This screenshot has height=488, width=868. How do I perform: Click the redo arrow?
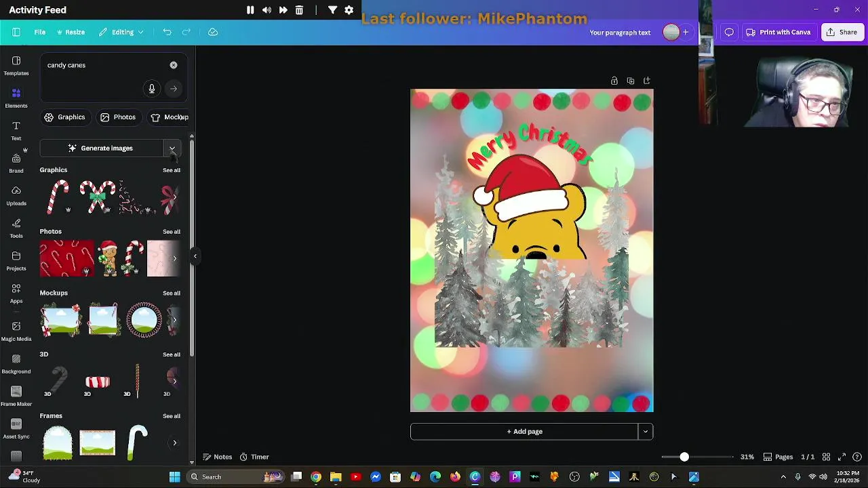(x=186, y=32)
